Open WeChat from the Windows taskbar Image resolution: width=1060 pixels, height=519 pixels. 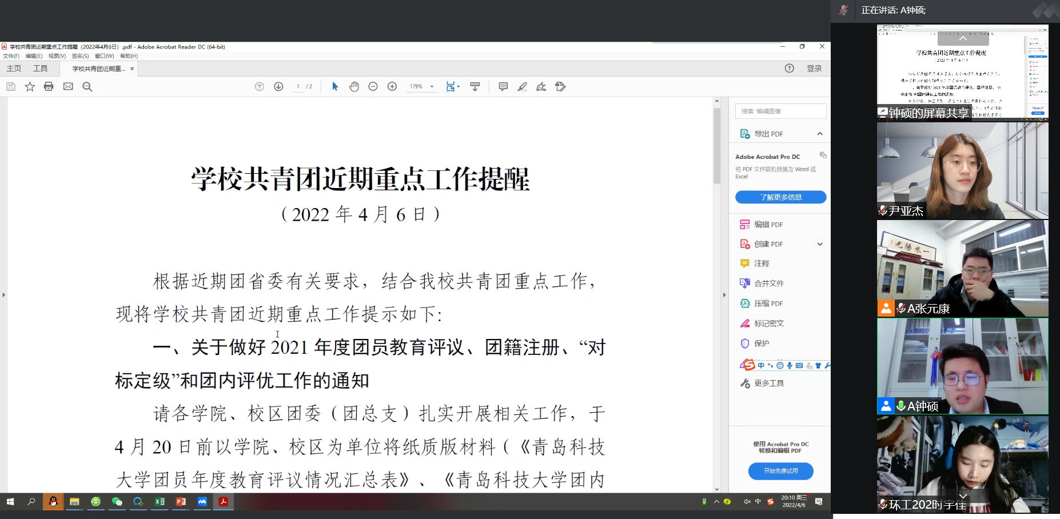(117, 502)
